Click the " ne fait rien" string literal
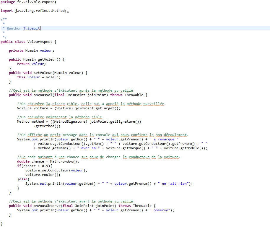The height and width of the screenshot is (227, 270). pyautogui.click(x=174, y=184)
